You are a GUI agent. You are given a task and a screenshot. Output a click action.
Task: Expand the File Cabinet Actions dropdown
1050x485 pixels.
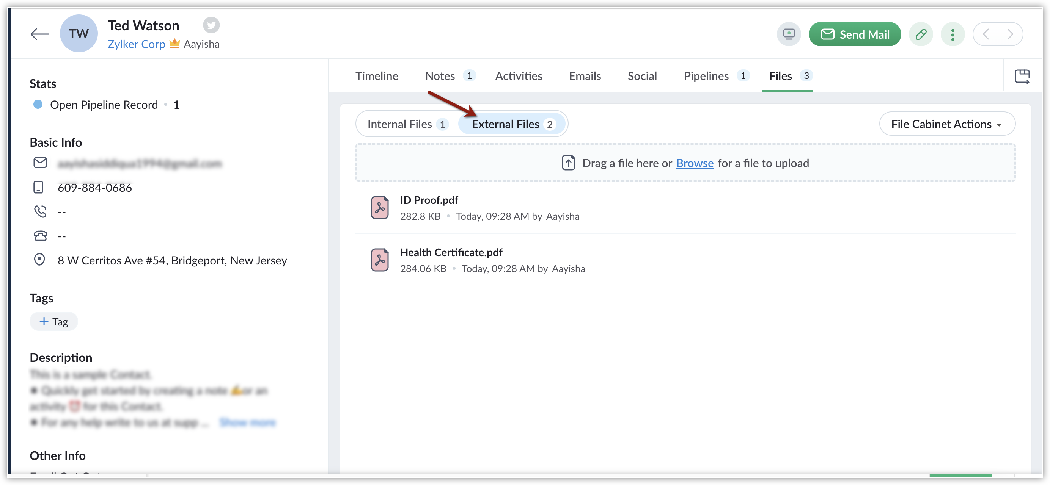point(947,124)
